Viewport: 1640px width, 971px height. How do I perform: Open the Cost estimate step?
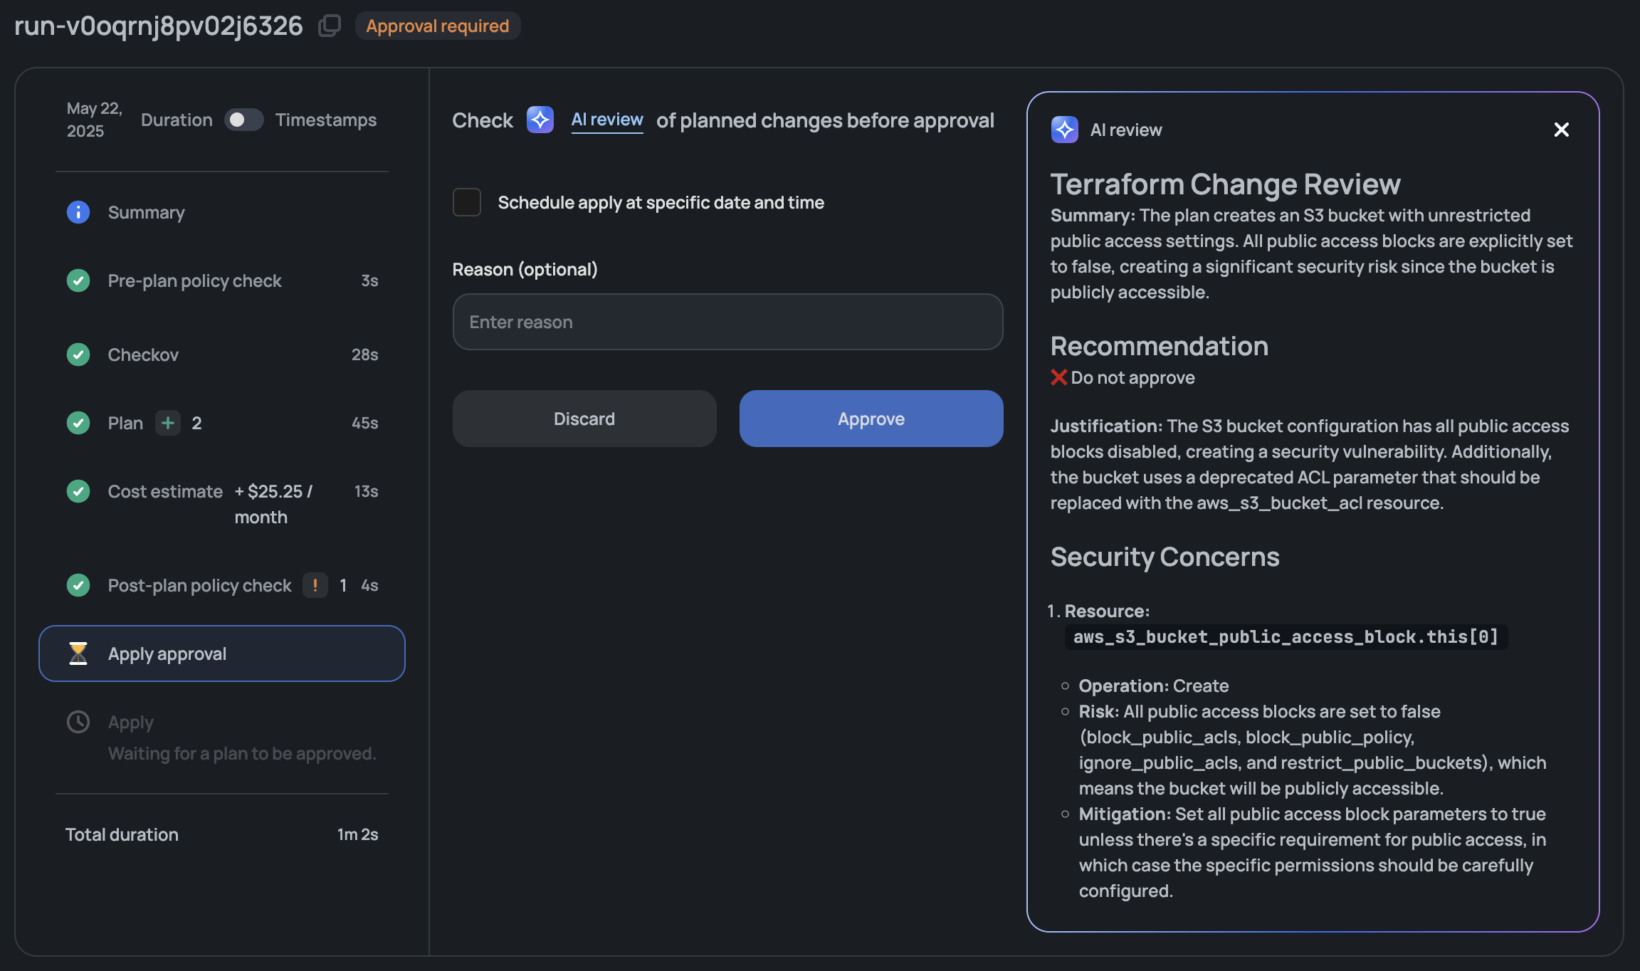click(165, 491)
